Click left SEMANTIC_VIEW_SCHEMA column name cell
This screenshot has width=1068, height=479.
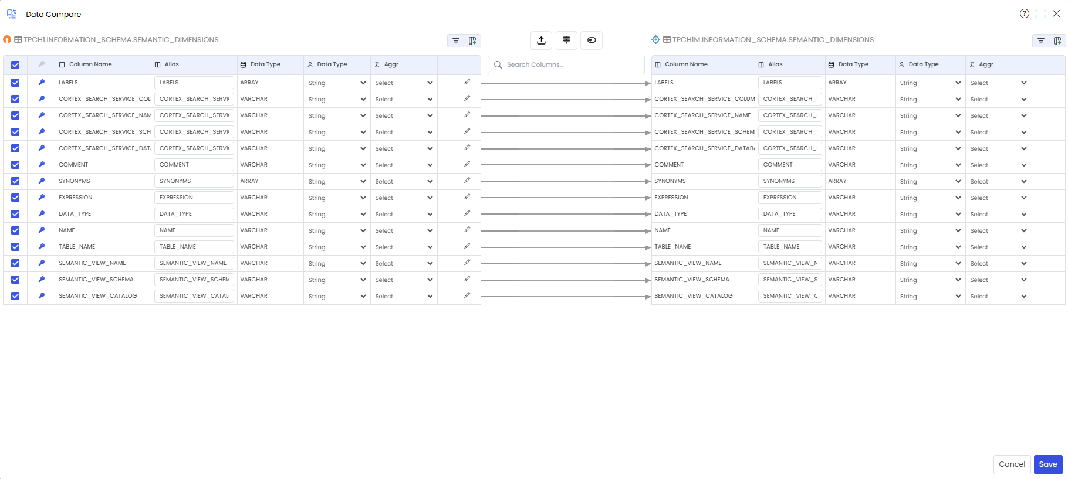point(103,280)
